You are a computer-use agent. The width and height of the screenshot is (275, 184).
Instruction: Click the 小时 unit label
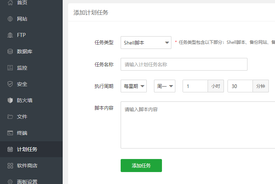coord(216,86)
